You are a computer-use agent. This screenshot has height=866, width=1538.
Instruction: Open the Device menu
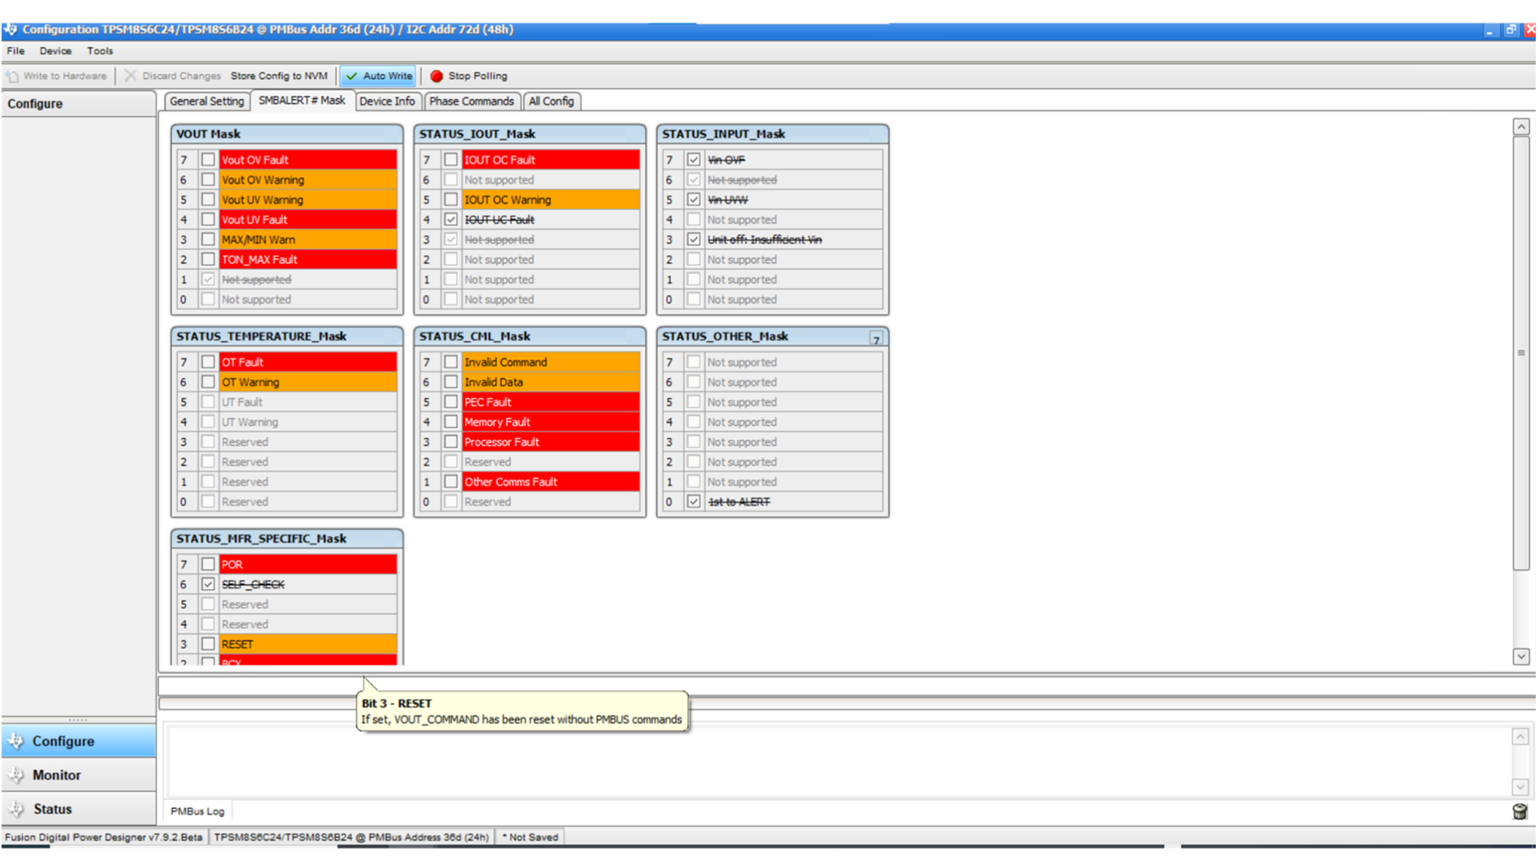(54, 51)
